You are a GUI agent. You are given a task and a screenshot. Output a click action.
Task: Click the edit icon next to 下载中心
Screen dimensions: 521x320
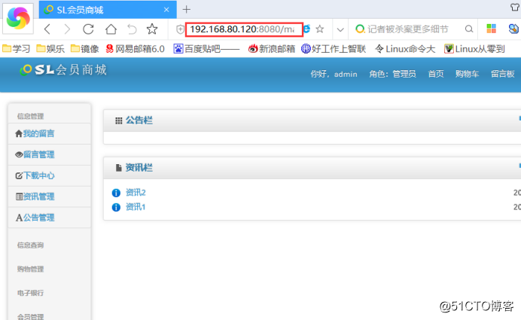click(19, 175)
